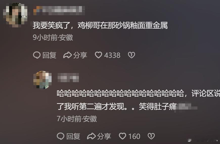Open the second commenter's avatar
The width and height of the screenshot is (220, 144).
pos(43,80)
